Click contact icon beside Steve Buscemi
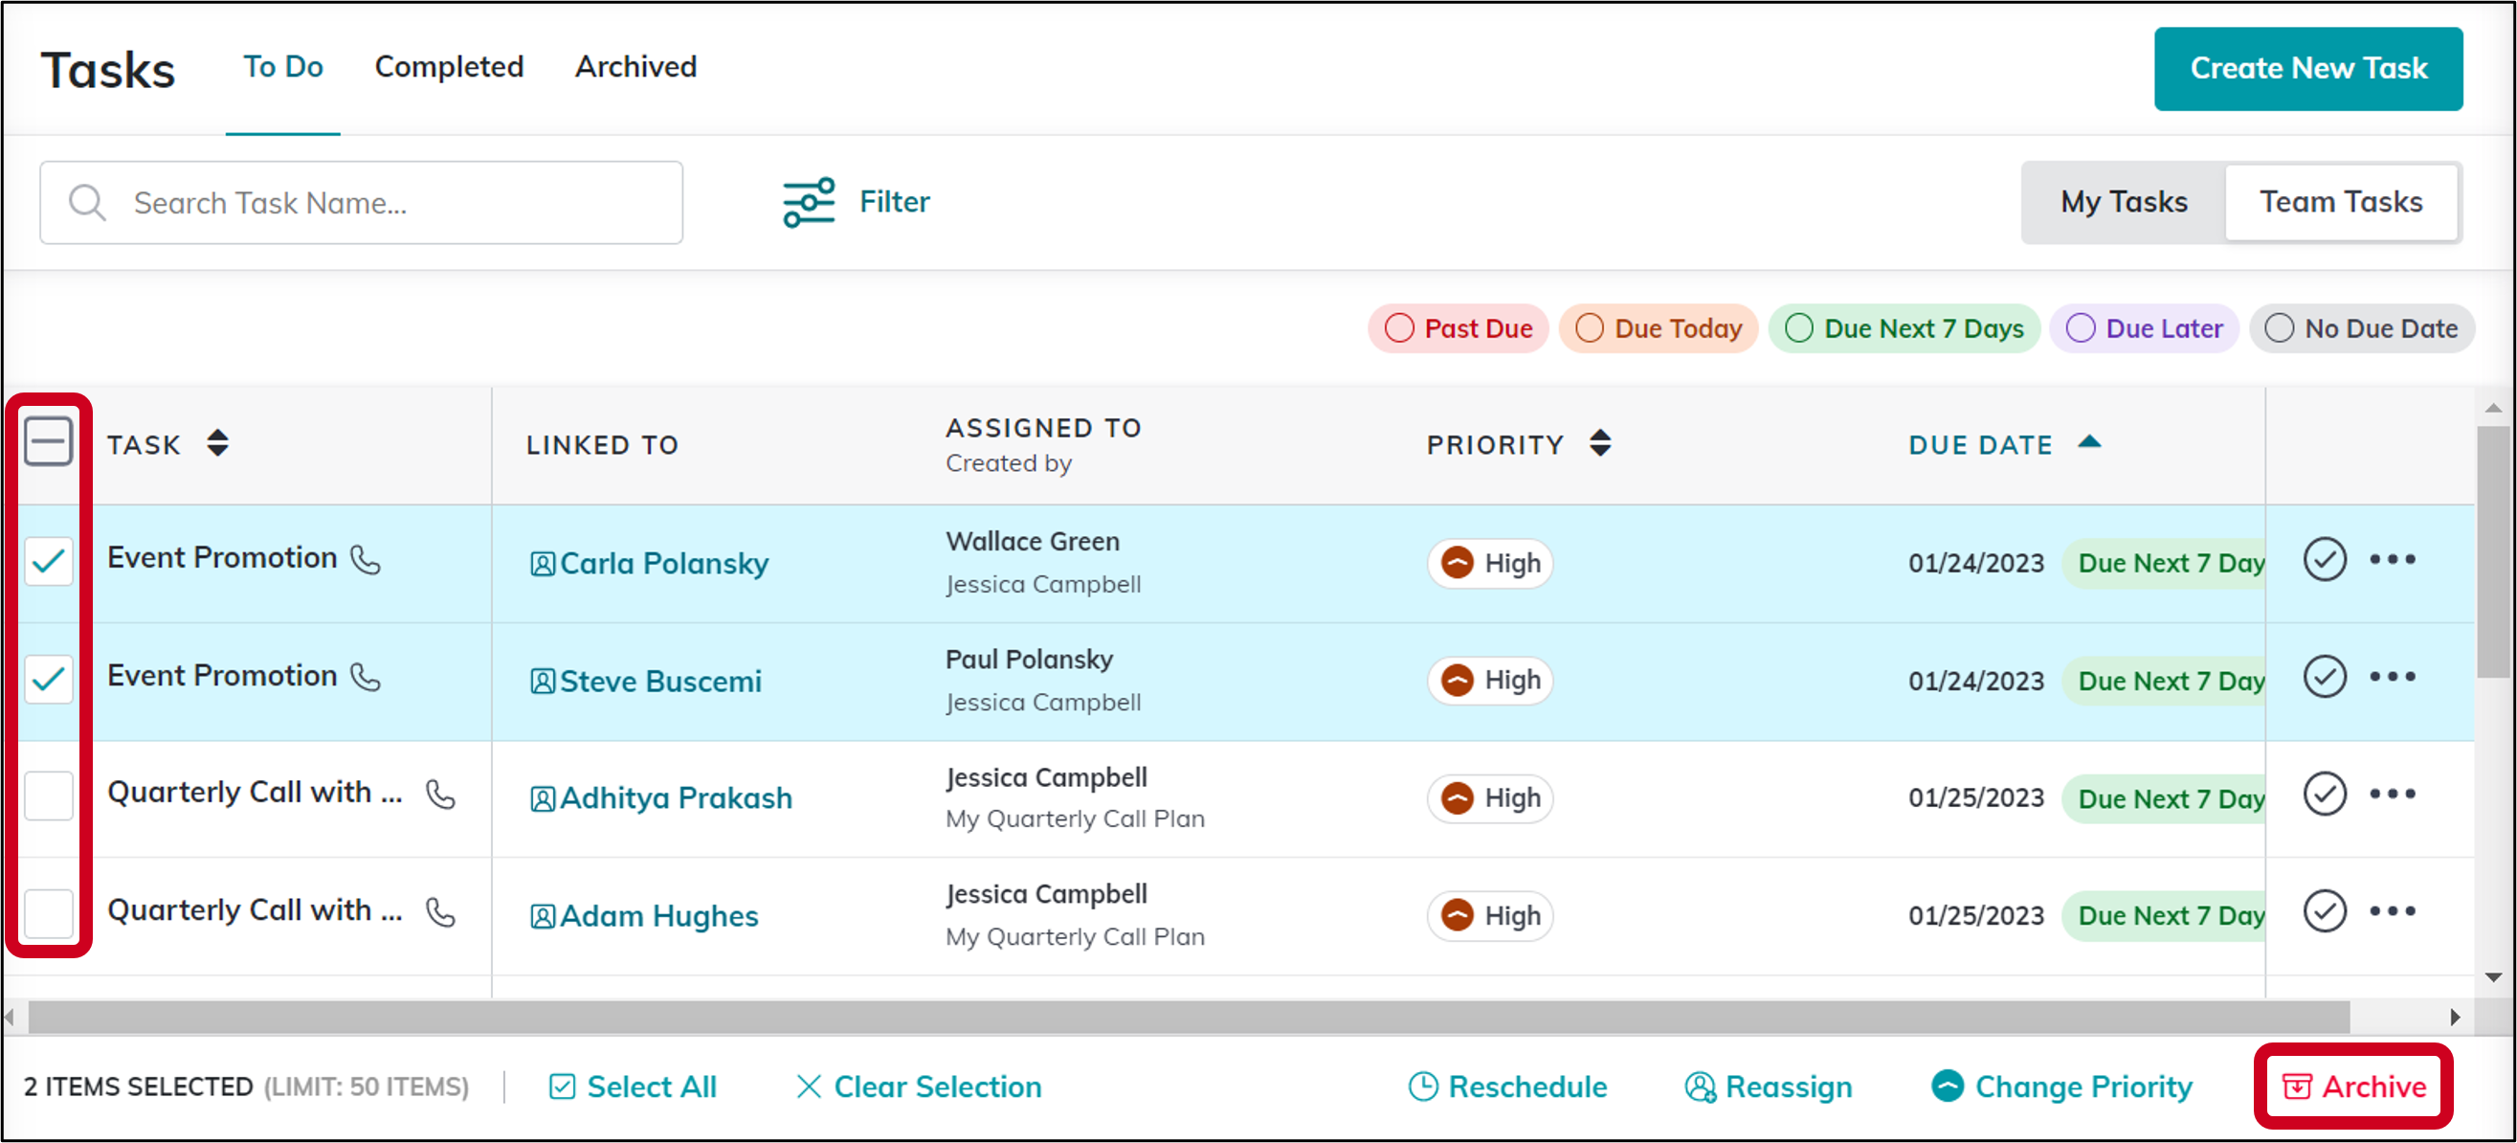The image size is (2517, 1143). (543, 682)
